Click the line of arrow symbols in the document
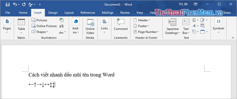The width and height of the screenshot is (237, 99). coord(42,85)
